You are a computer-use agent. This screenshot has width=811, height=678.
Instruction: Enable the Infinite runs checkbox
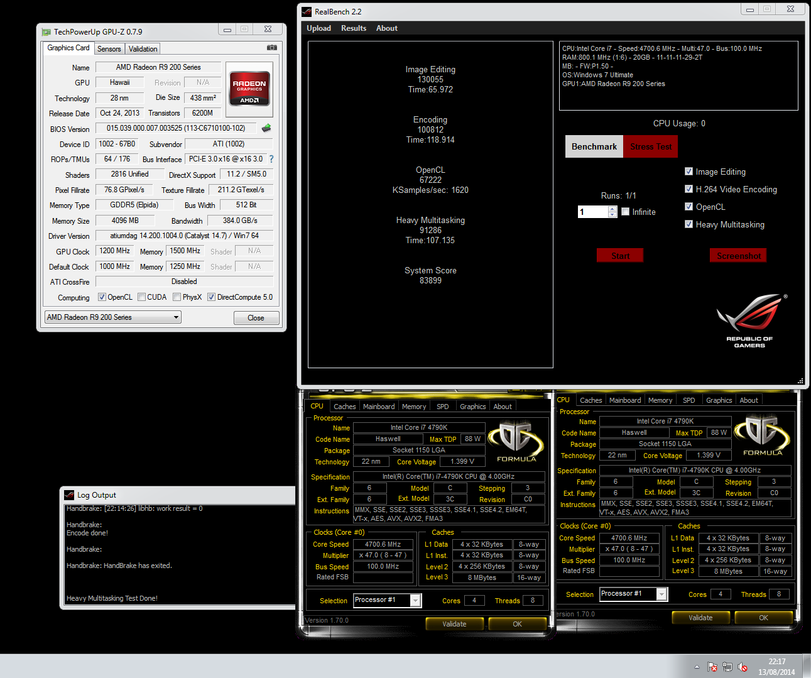(x=625, y=212)
